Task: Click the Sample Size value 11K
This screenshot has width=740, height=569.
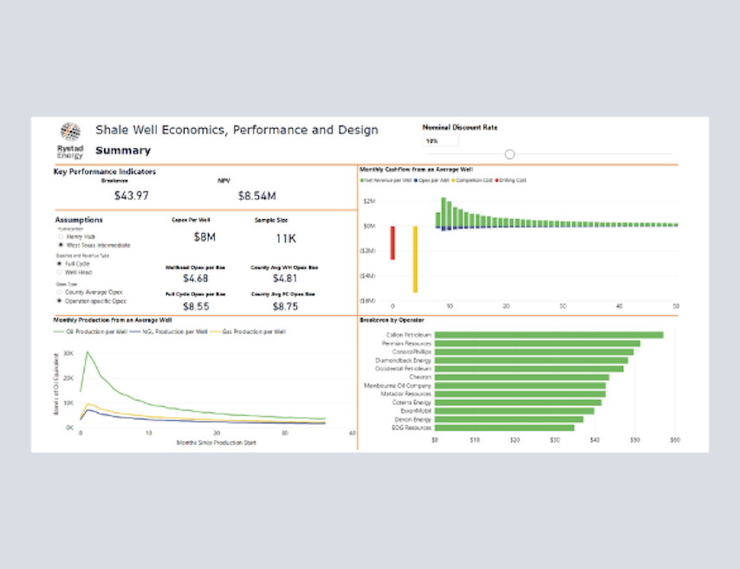Action: 286,239
